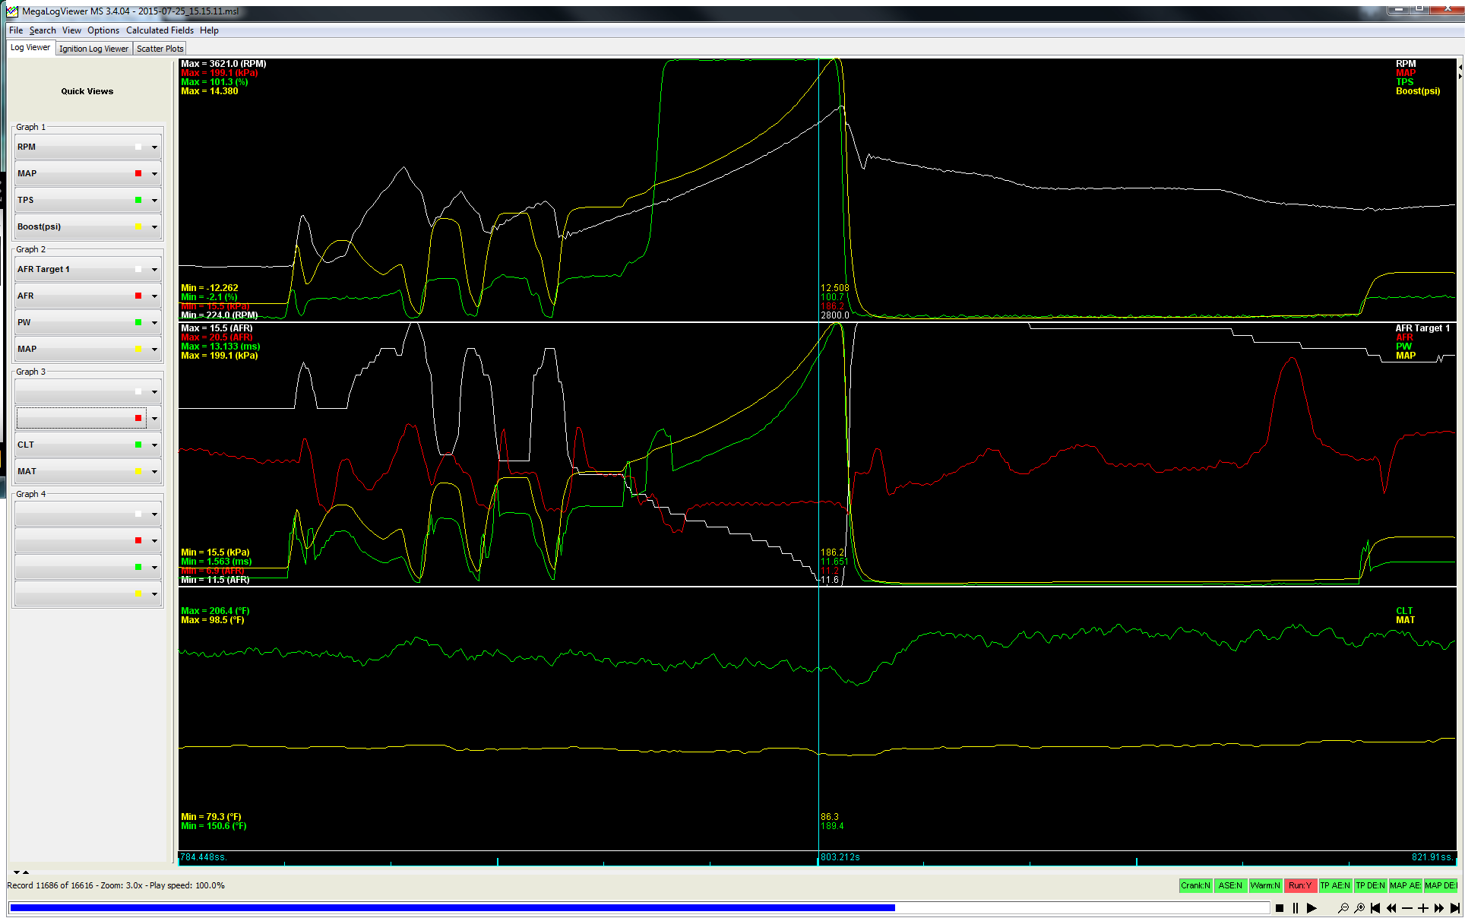Open the Calculated Fields menu

[x=160, y=30]
